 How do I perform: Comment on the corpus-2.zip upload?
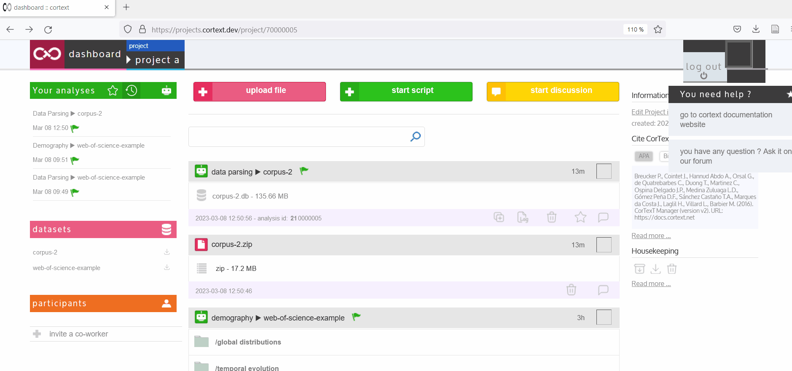(x=603, y=289)
